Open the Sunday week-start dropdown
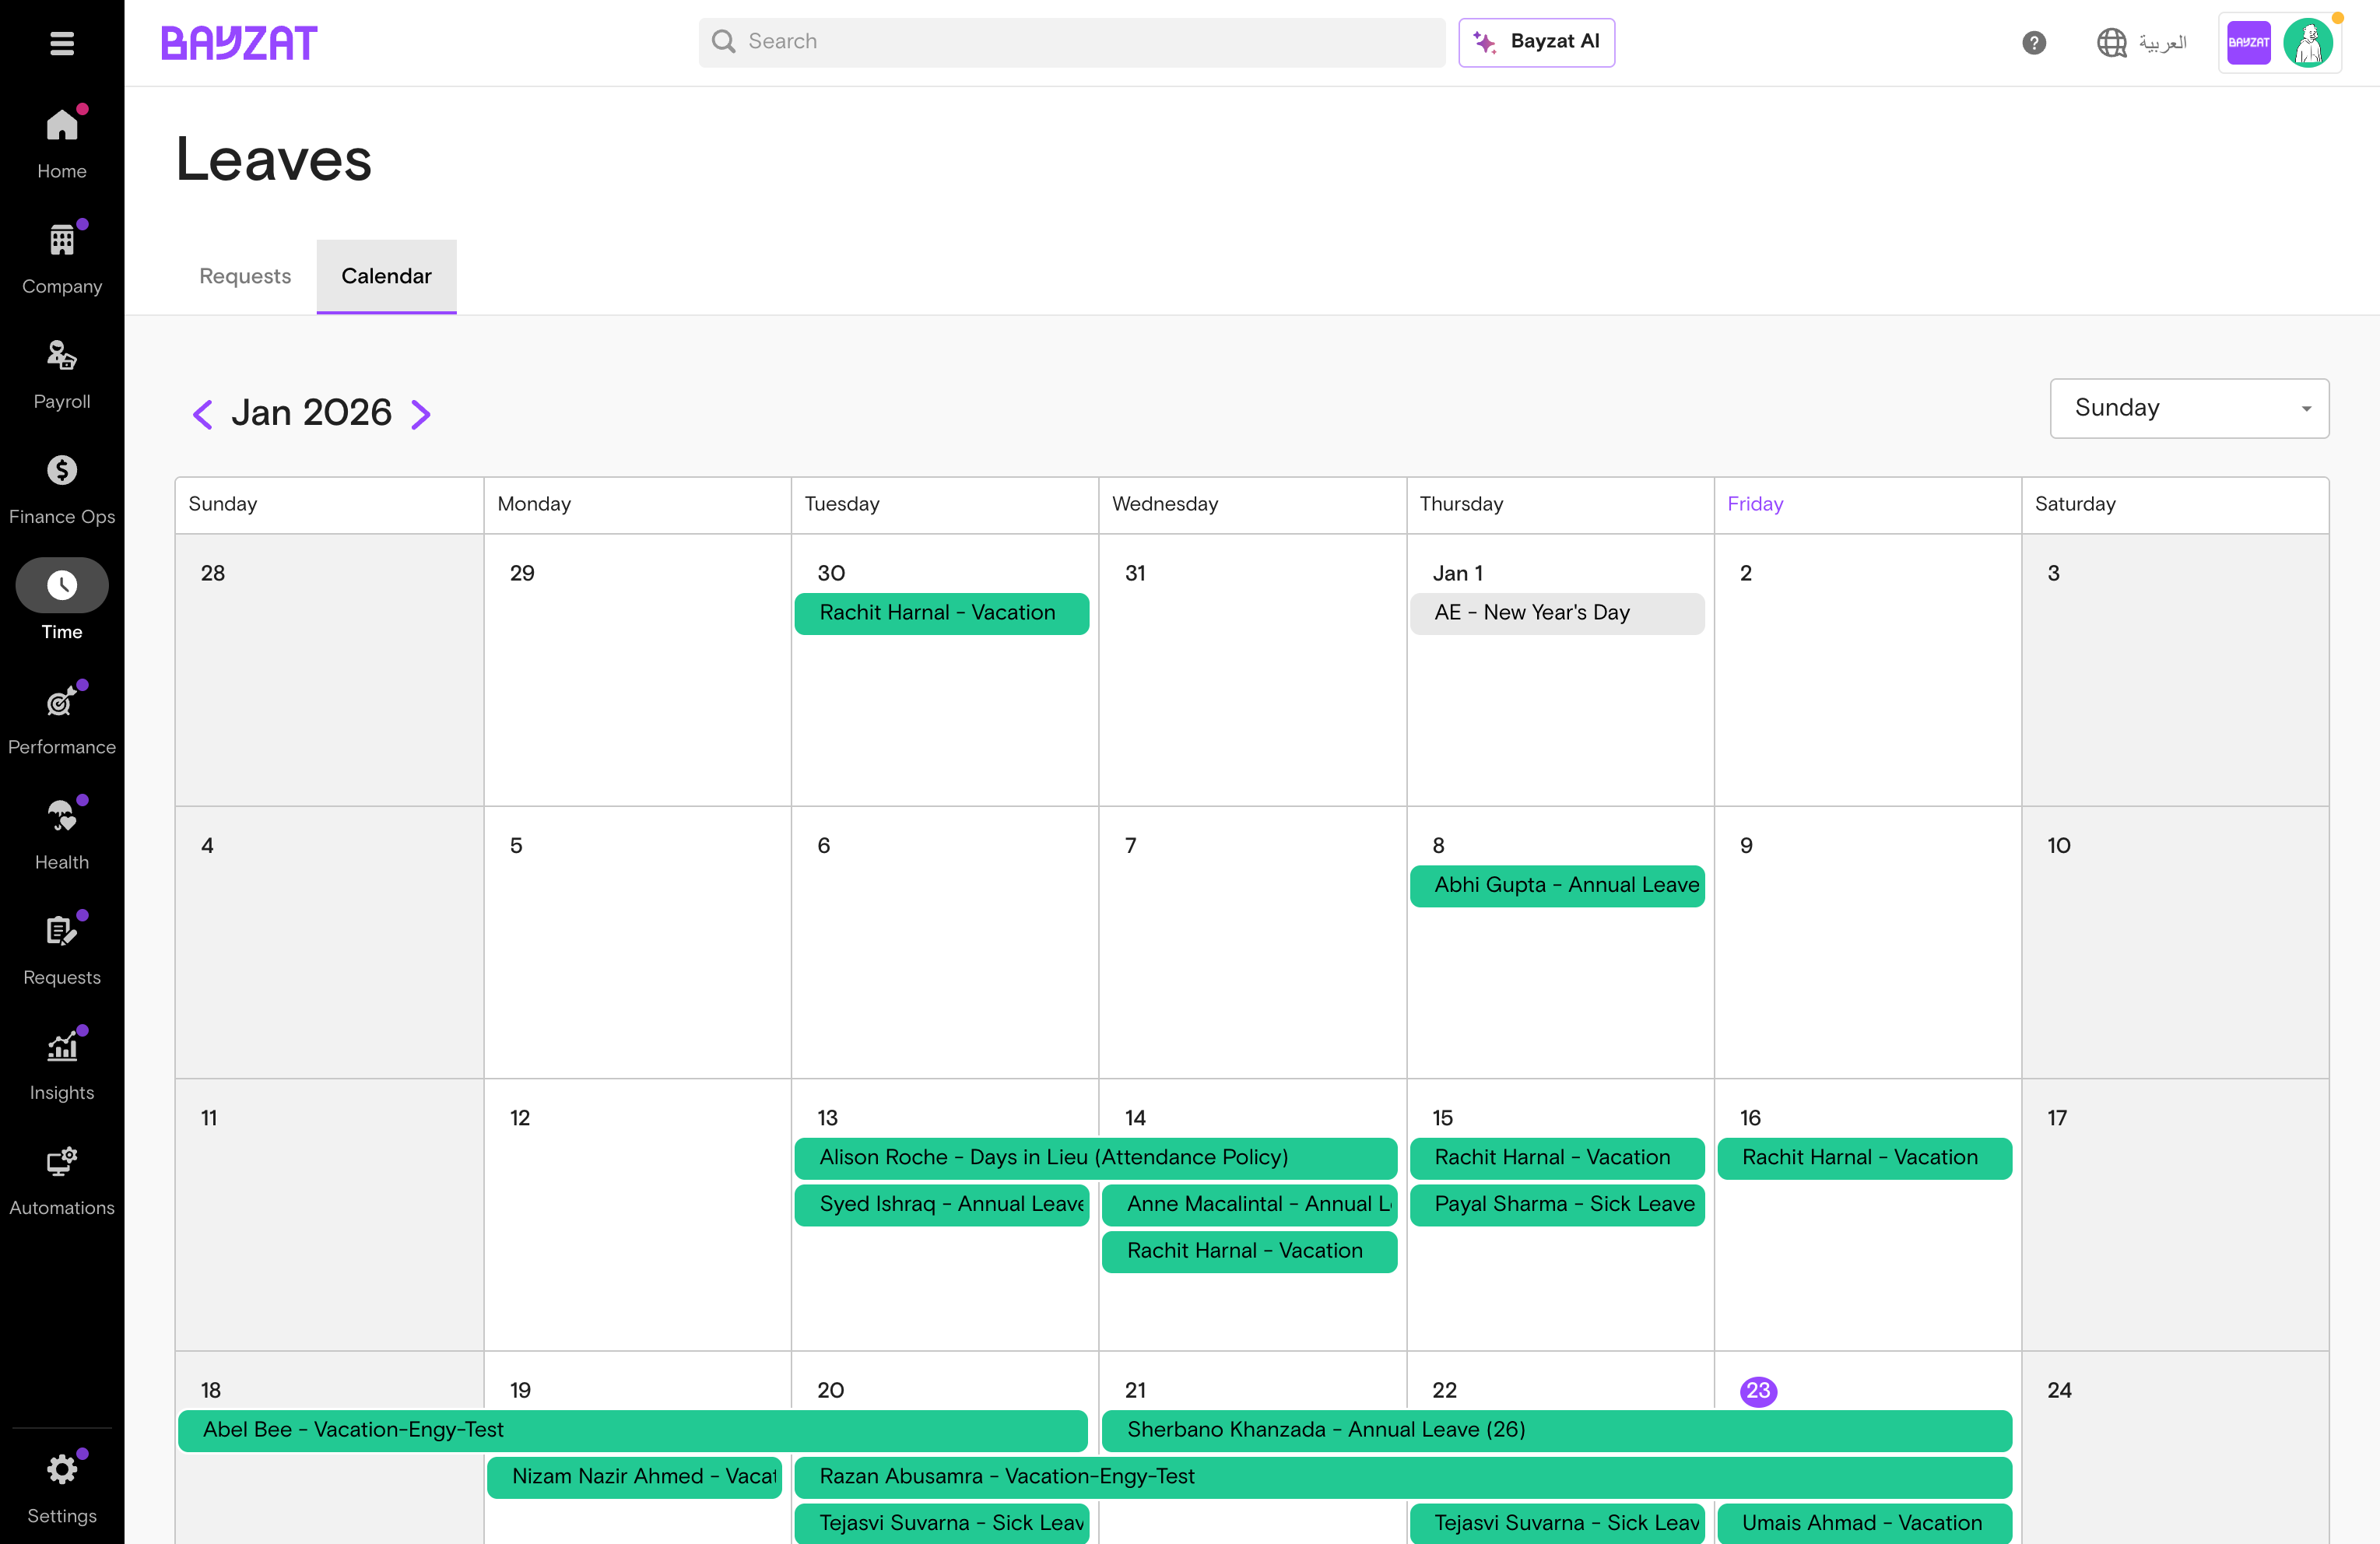 click(2189, 408)
